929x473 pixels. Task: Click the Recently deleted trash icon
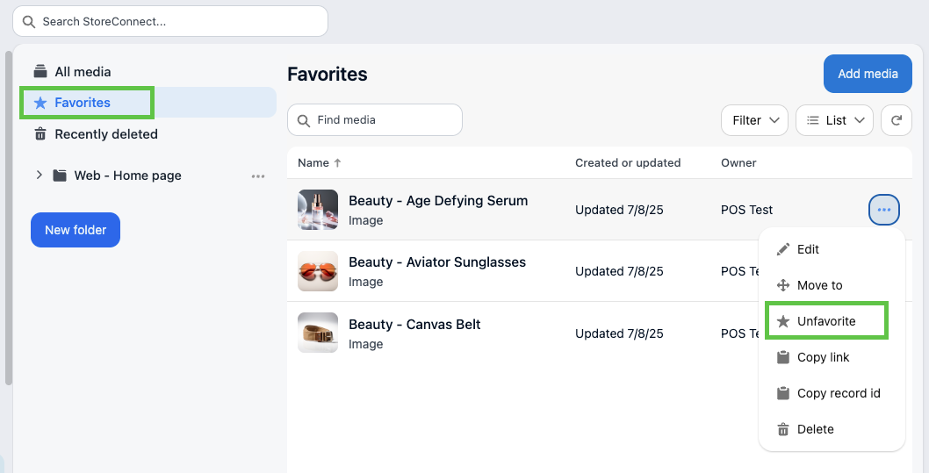coord(40,134)
